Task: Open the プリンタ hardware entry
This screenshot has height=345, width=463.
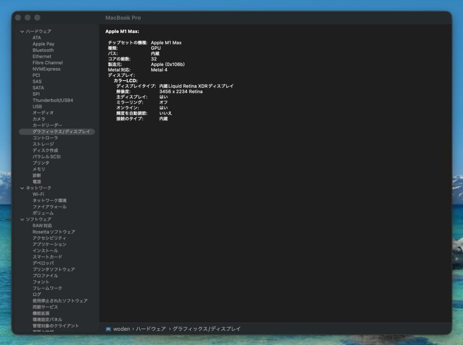Action: pyautogui.click(x=41, y=163)
